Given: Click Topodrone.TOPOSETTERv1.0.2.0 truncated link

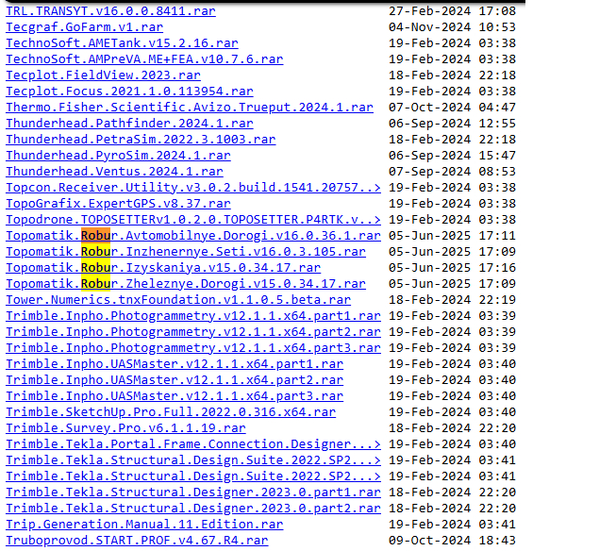Looking at the screenshot, I should click(x=192, y=220).
